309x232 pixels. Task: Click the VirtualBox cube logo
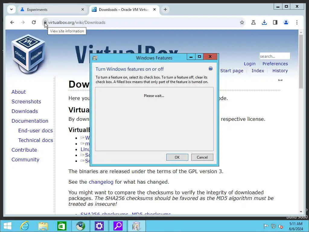[x=29, y=54]
